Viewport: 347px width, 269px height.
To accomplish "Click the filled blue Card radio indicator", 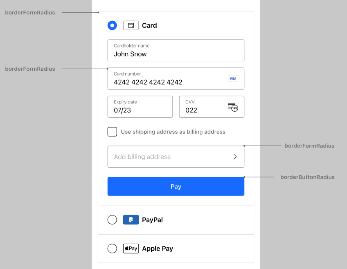I will 112,25.
